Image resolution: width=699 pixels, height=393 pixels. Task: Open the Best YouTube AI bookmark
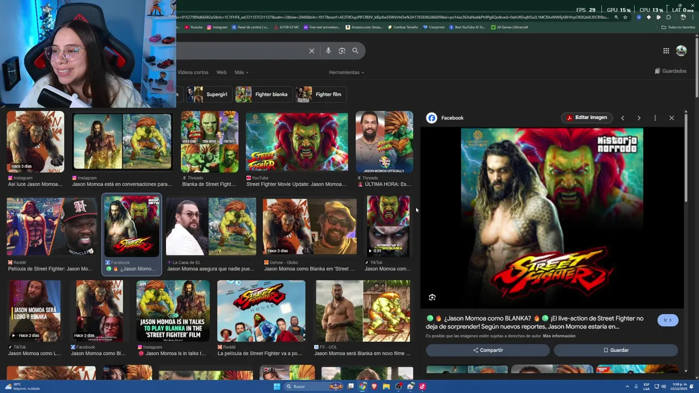pyautogui.click(x=467, y=27)
